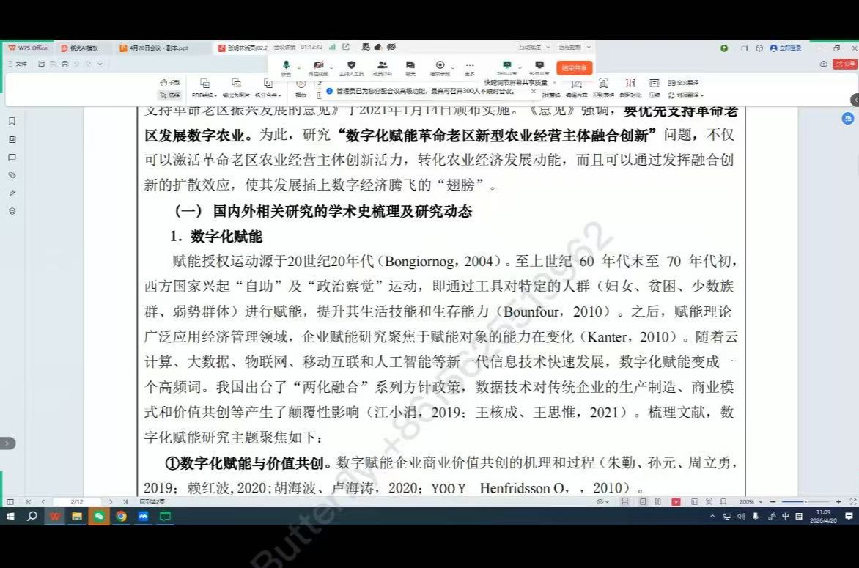The image size is (859, 568).
Task: Expand the split and merge dropdown
Action: coord(268,95)
